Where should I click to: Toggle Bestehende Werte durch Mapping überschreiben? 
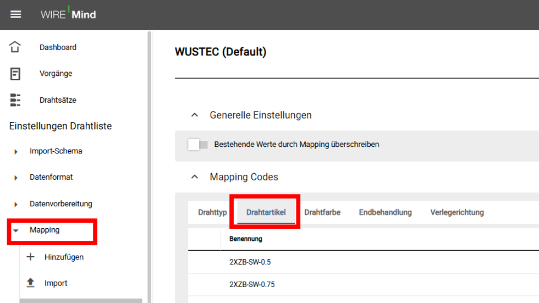coord(197,145)
